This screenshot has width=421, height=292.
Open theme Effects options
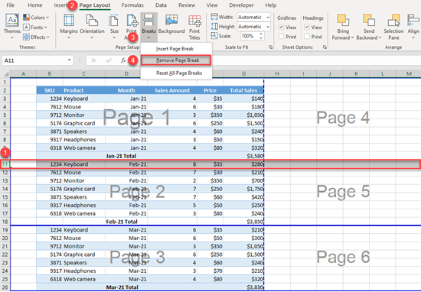coord(36,37)
